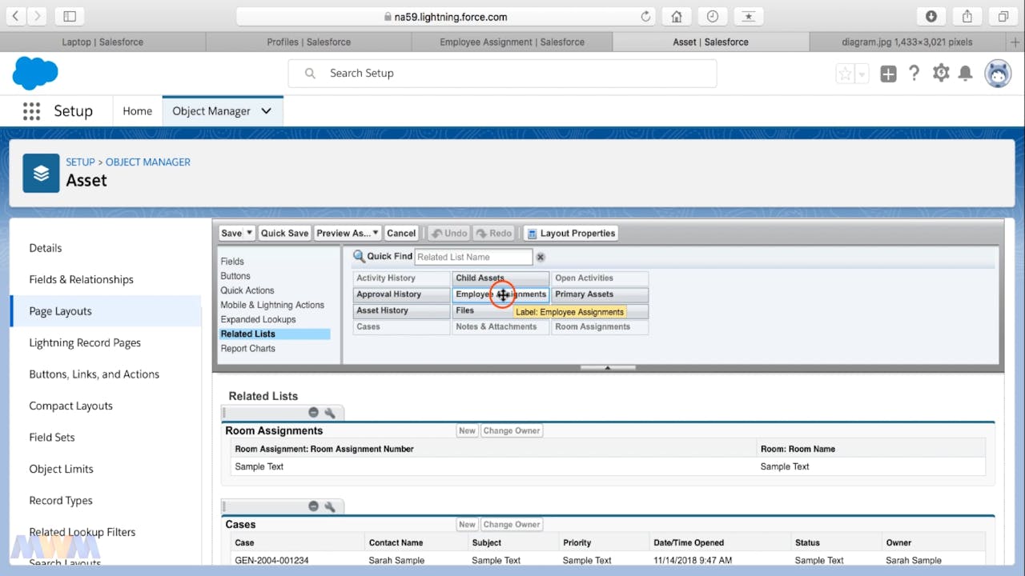Select Page Layouts in the sidebar
This screenshot has width=1025, height=576.
pos(106,311)
